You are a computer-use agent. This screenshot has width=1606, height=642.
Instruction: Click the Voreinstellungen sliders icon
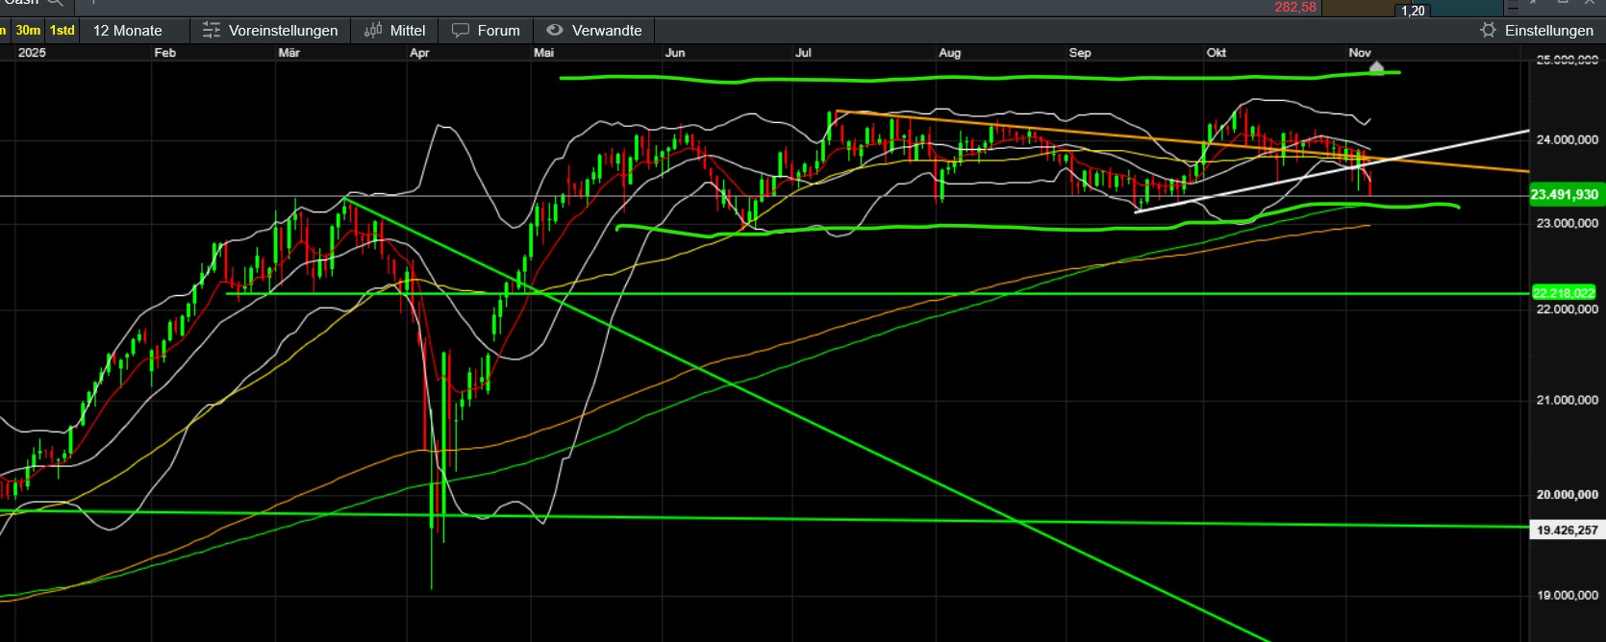[x=212, y=31]
